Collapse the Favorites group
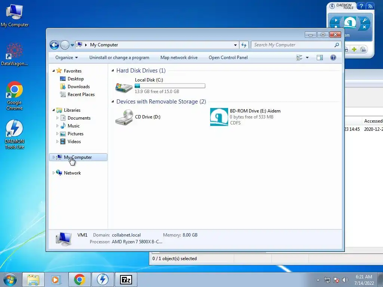 tap(53, 71)
